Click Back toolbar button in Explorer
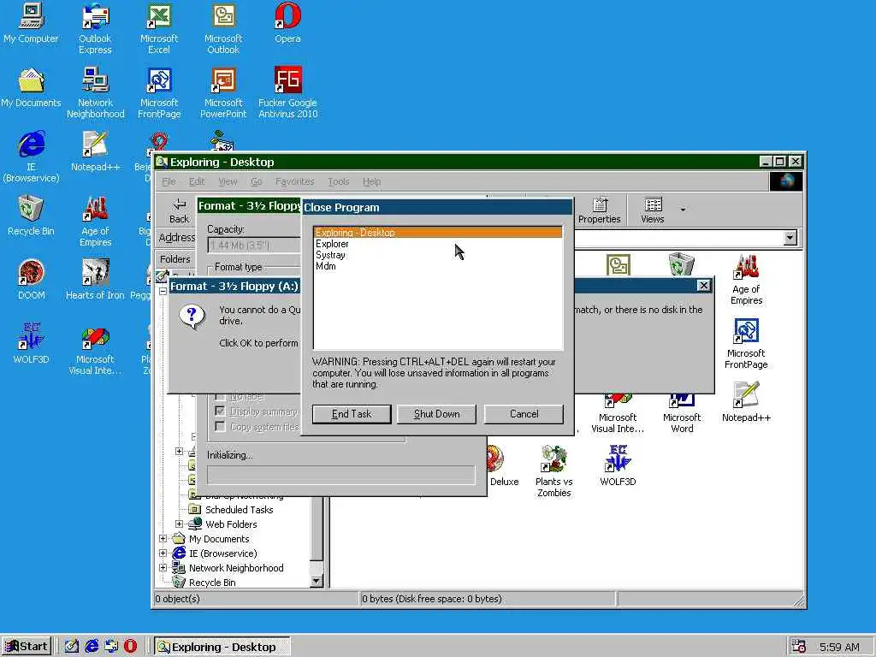 (180, 210)
